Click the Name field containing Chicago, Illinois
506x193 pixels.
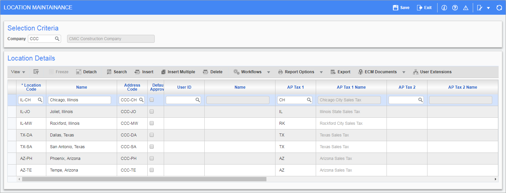[x=80, y=100]
